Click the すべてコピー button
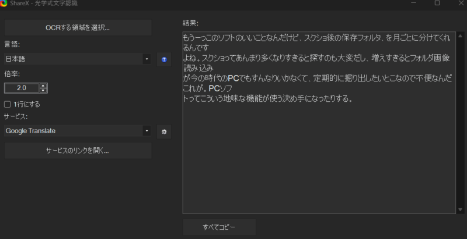Screen dimensions: 467x239 pyautogui.click(x=219, y=227)
